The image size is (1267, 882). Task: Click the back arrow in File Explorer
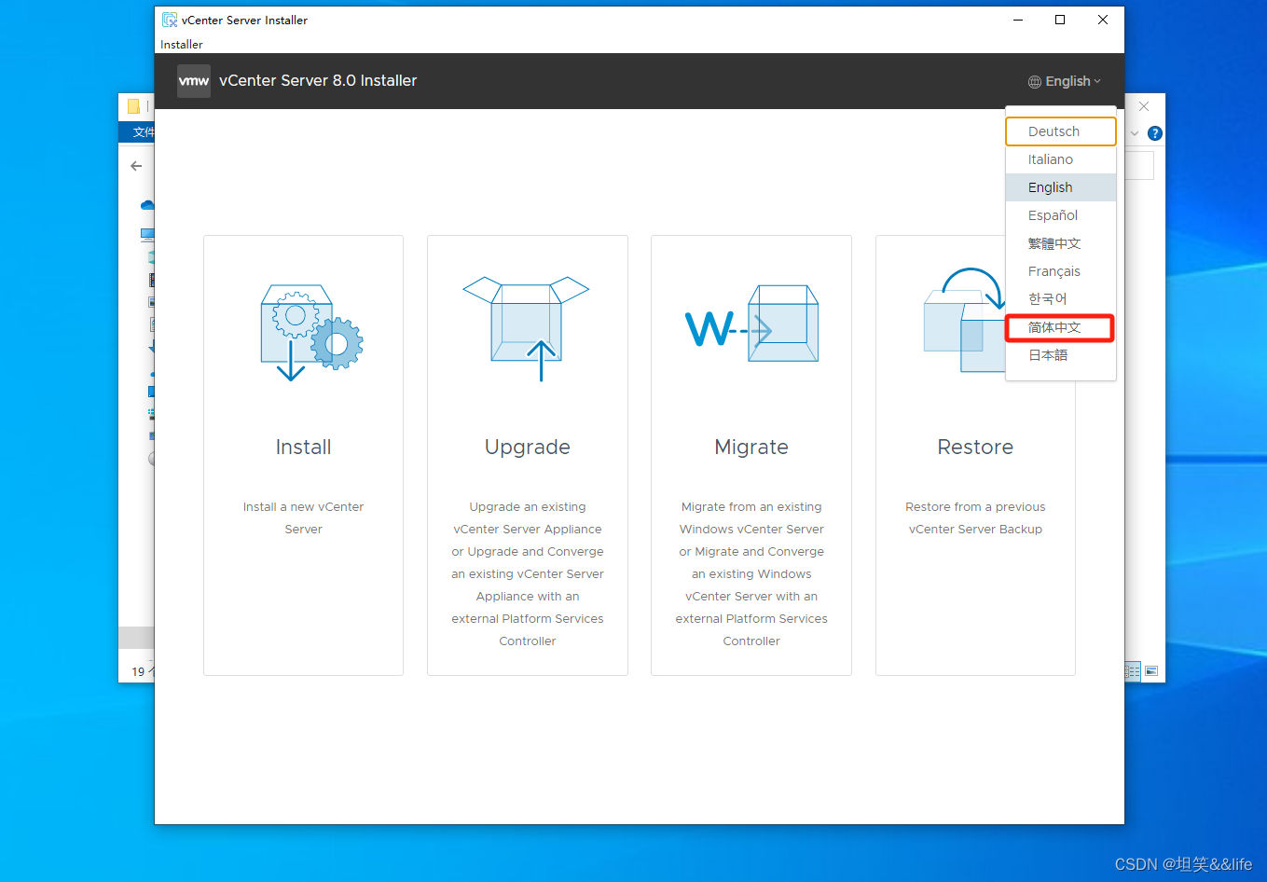pos(137,166)
